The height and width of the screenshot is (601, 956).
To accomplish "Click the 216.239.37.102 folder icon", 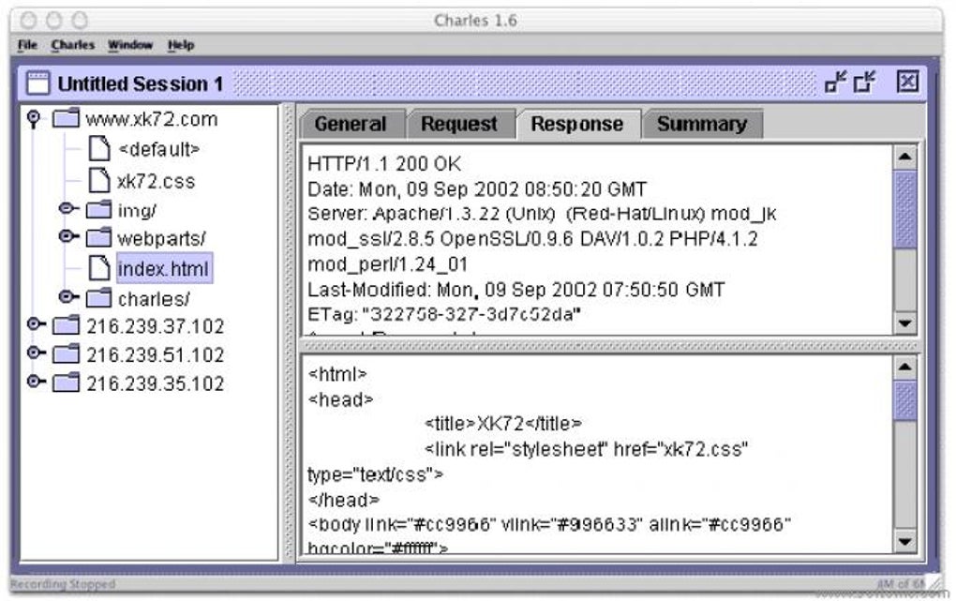I will click(x=66, y=325).
